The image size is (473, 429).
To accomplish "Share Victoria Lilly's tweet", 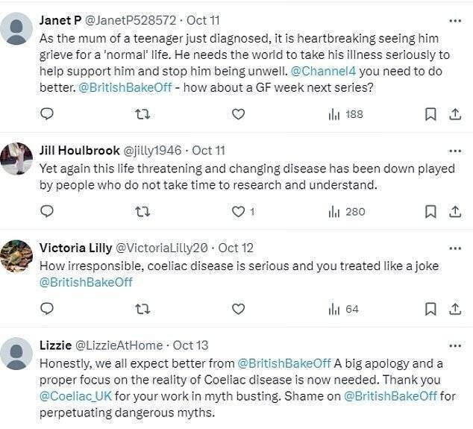I will (453, 308).
